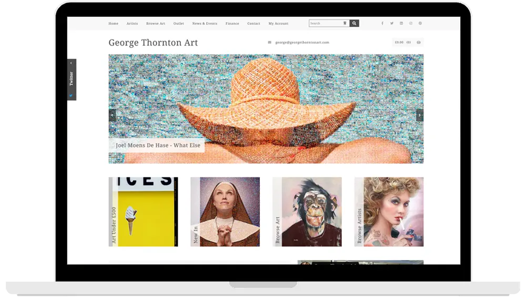Click the blue bird icon on the Twitter side tab
Viewport: 526px width, 297px height.
pos(71,95)
